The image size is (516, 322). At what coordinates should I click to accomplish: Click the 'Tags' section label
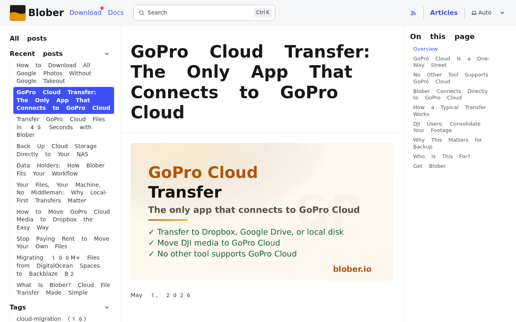tap(18, 308)
